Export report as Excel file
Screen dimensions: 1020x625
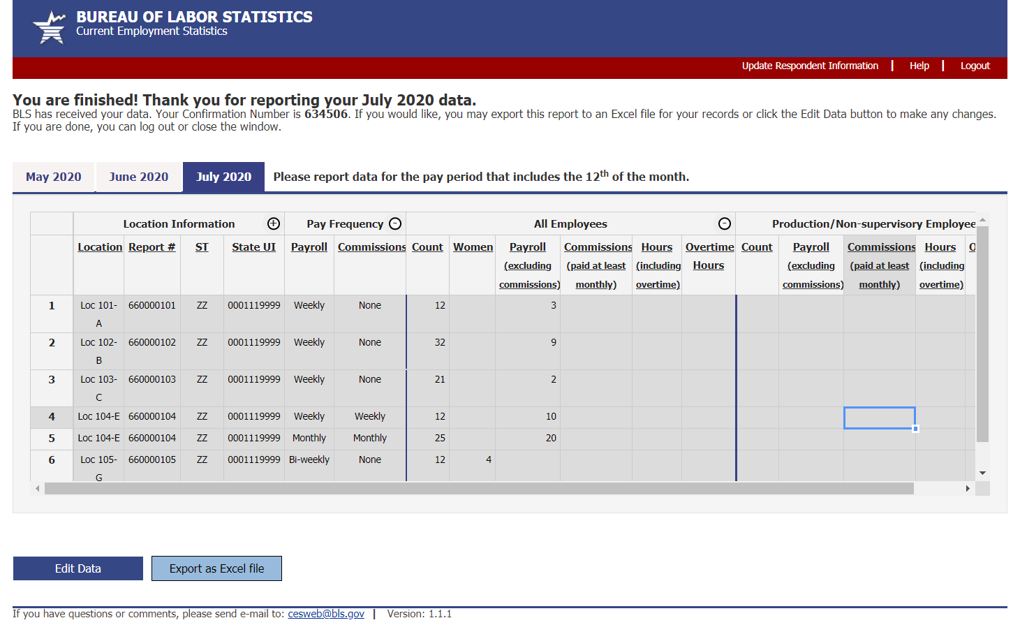click(x=216, y=568)
